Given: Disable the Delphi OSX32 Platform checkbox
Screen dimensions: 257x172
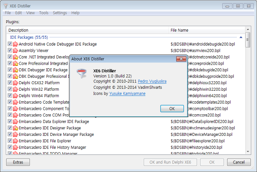Looking at the screenshot, I should coord(10,83).
